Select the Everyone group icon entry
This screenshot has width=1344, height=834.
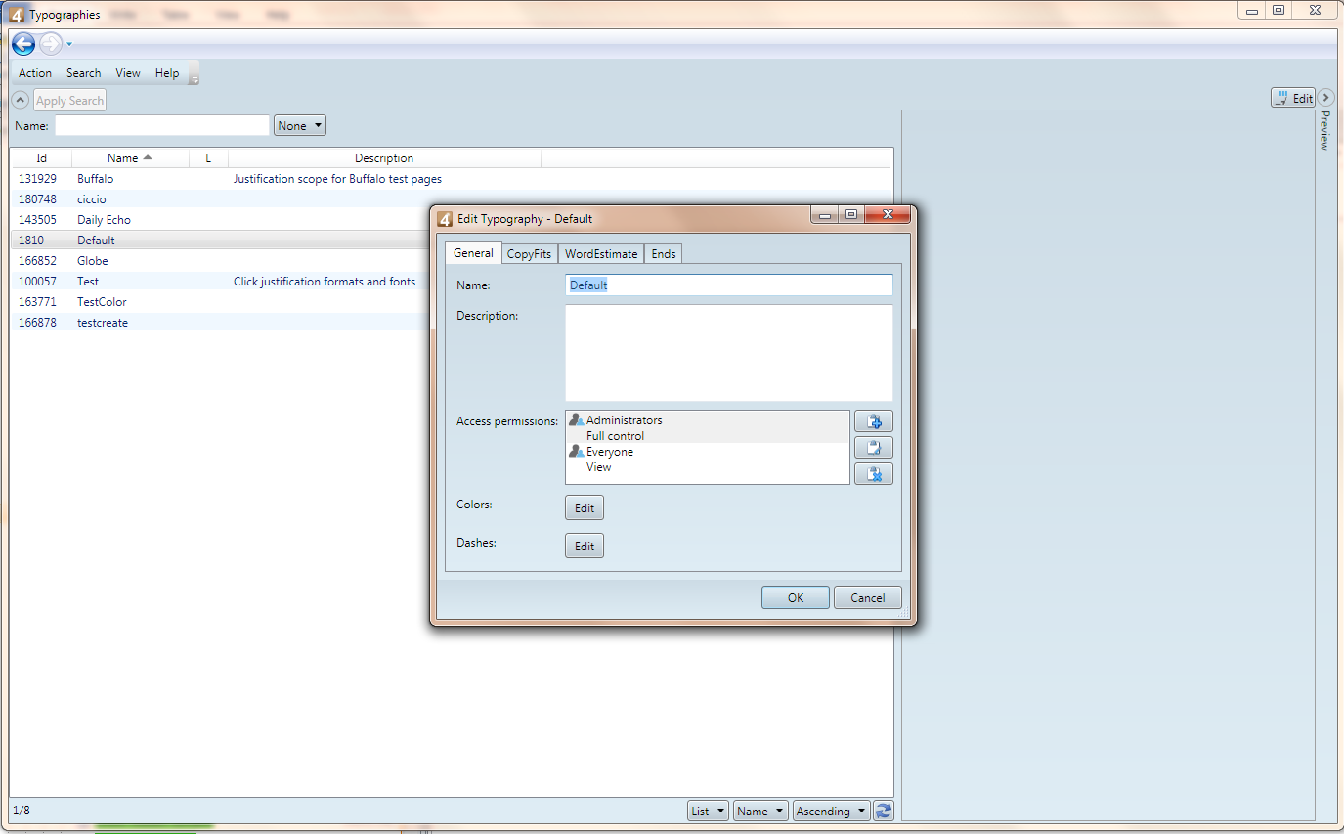coord(577,452)
